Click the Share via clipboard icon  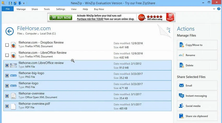[x=181, y=116]
